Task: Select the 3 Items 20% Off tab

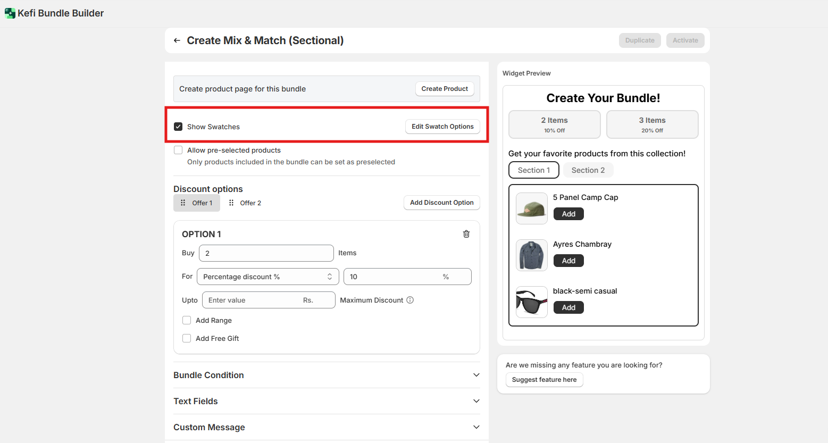Action: [x=652, y=124]
